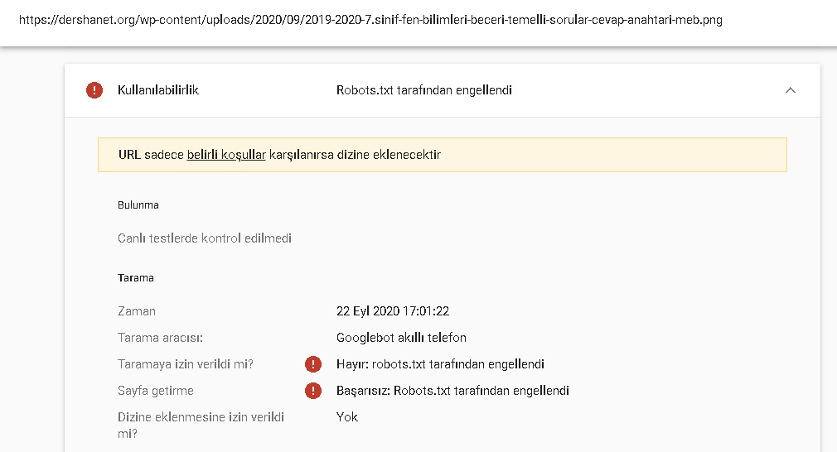The width and height of the screenshot is (837, 452).
Task: Click 'Canlı testlerde kontrol edilmedi' text
Action: pyautogui.click(x=205, y=238)
